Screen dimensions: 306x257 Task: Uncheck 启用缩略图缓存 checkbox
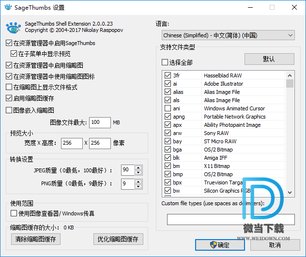pos(9,98)
